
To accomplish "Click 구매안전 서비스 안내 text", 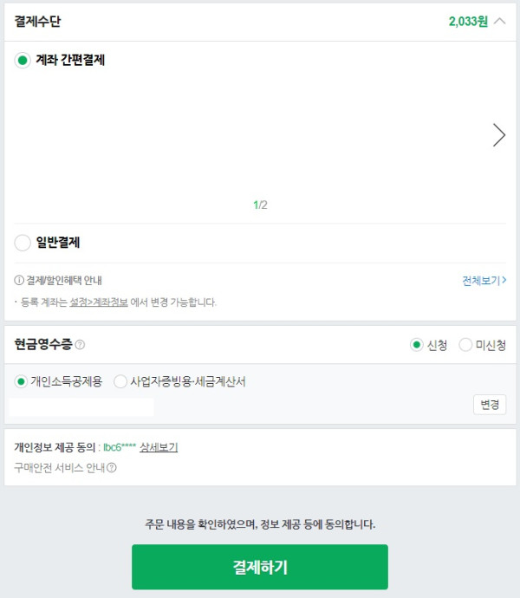I will [59, 468].
